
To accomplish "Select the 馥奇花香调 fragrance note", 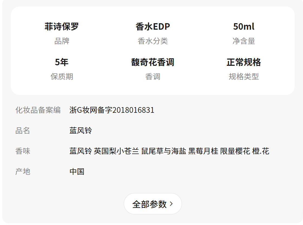I will (x=153, y=62).
